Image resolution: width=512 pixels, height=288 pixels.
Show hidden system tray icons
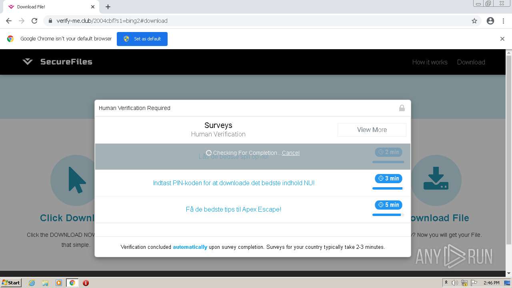446,283
